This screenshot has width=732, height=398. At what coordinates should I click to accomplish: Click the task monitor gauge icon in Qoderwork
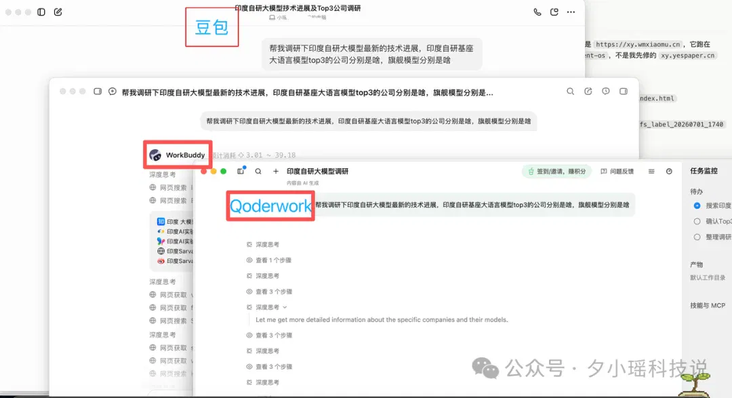(x=669, y=172)
